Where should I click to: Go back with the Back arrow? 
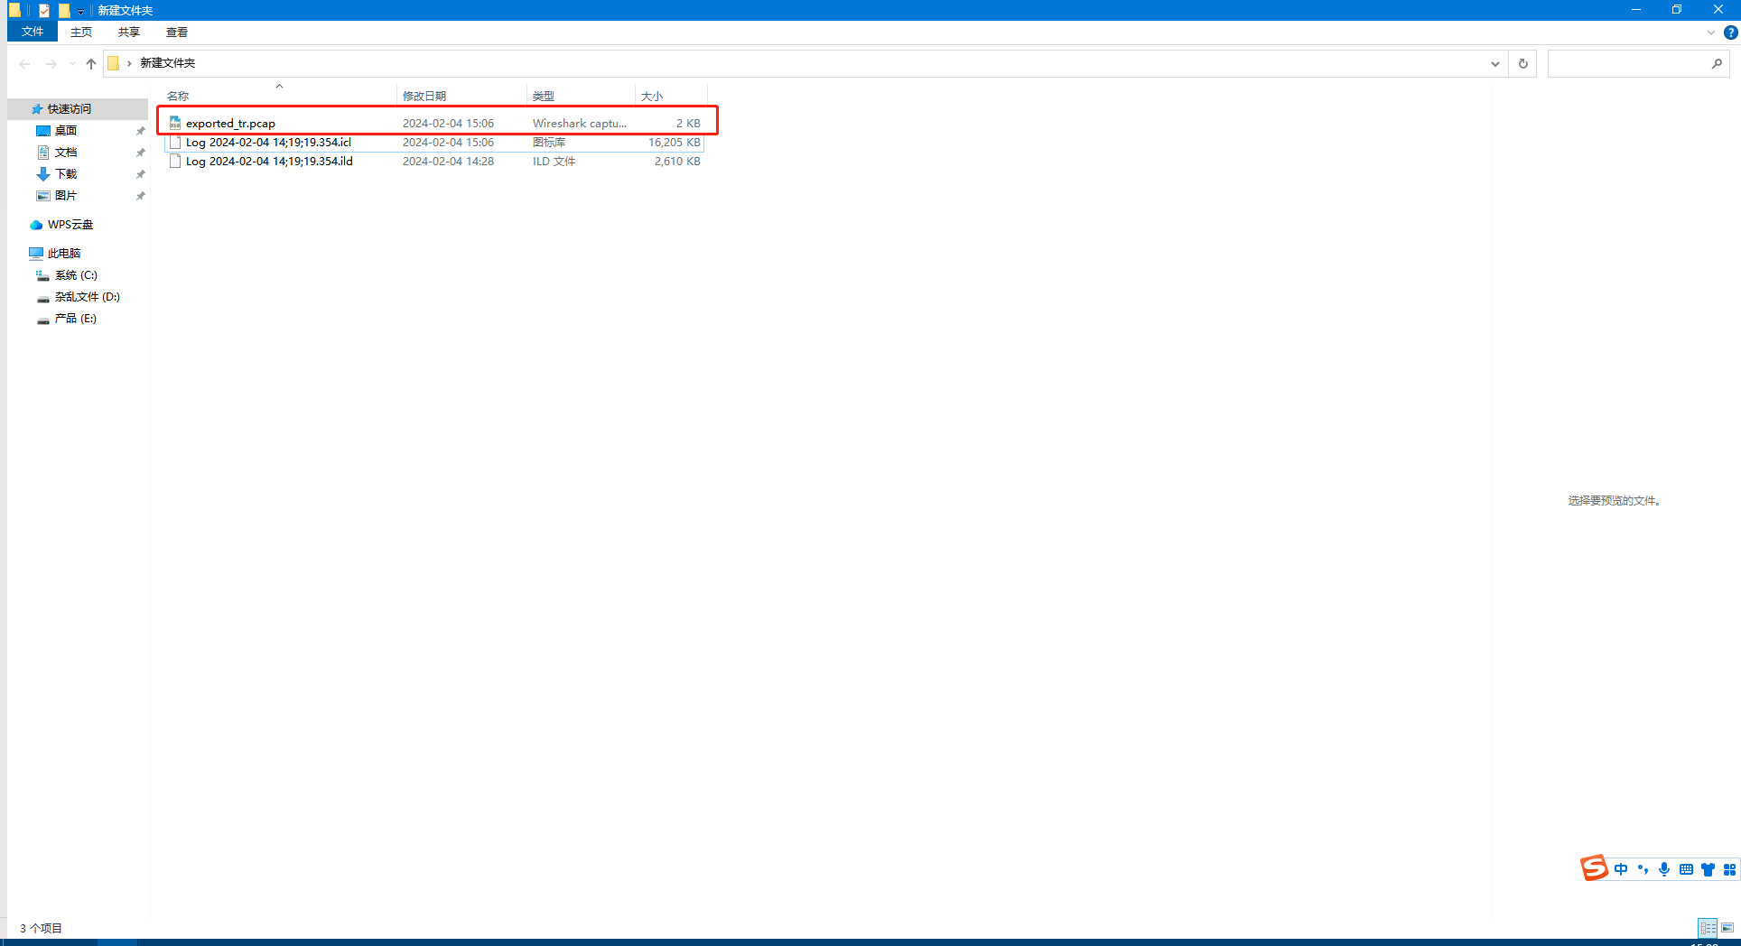(24, 63)
